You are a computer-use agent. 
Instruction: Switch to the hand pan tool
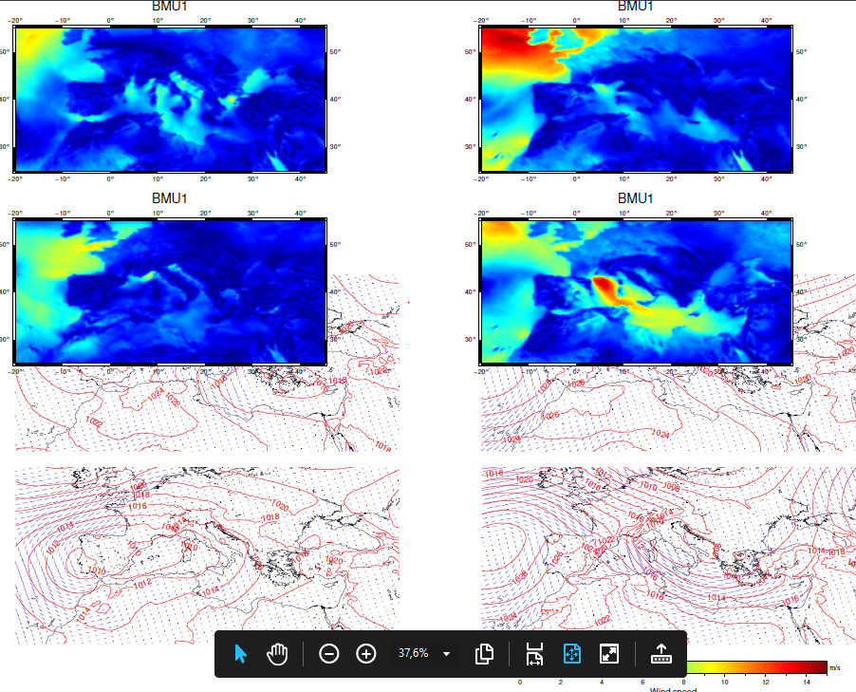point(277,654)
